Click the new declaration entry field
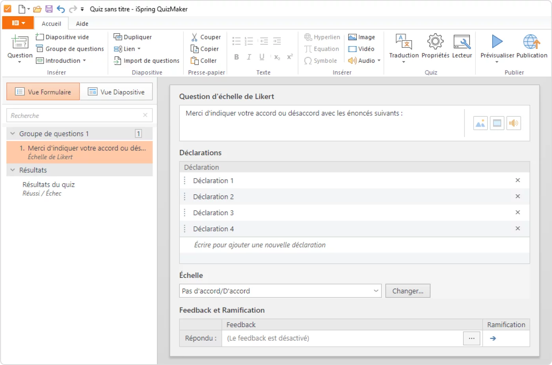 click(x=354, y=245)
